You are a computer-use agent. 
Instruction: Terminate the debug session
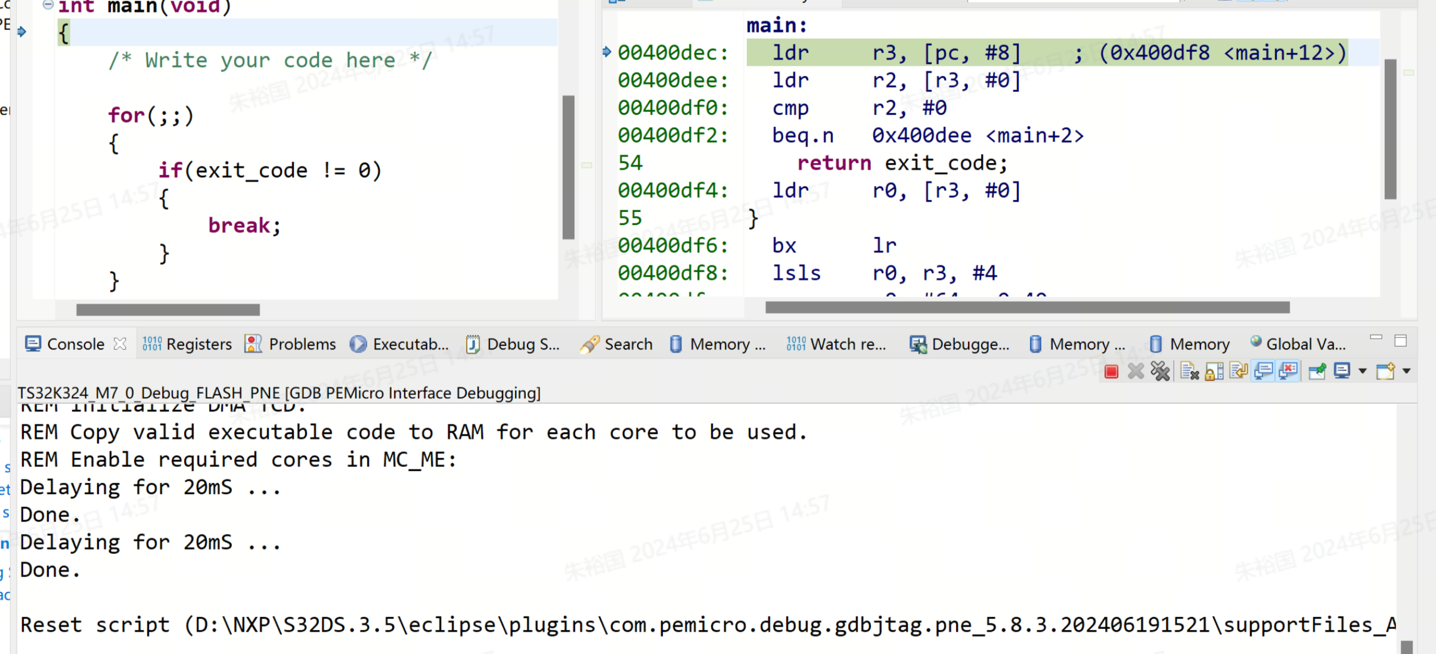pyautogui.click(x=1111, y=372)
